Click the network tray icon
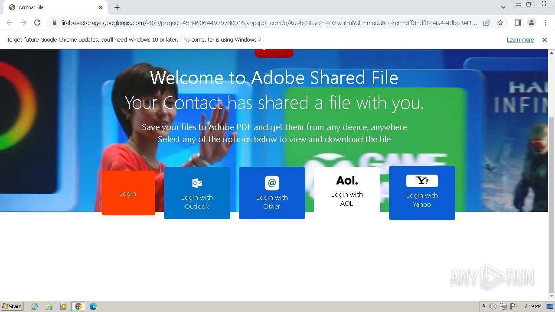The image size is (555, 312). 503,306
